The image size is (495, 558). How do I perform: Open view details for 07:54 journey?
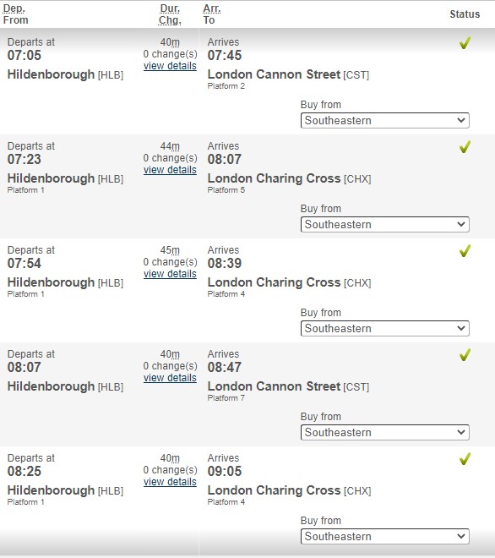point(170,274)
